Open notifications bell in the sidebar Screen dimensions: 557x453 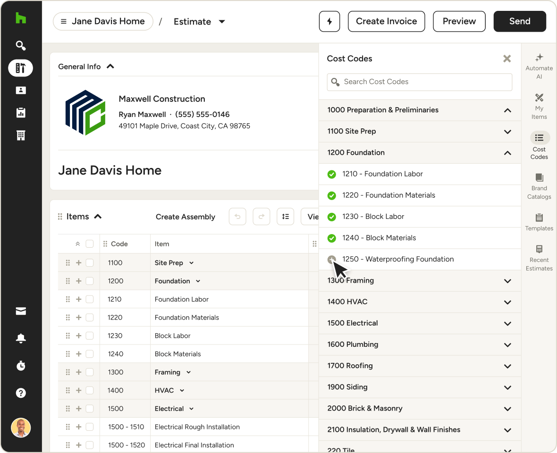[x=21, y=338]
